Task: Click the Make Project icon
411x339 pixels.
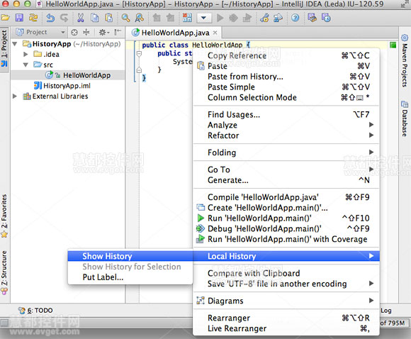Action: click(x=187, y=18)
